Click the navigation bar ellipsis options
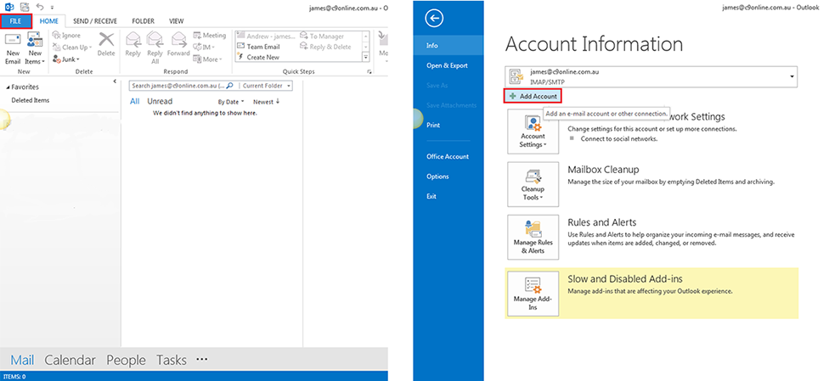Image resolution: width=829 pixels, height=381 pixels. pos(201,359)
